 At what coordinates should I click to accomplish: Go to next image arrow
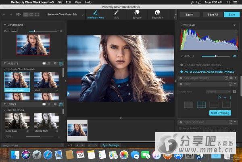point(83,145)
